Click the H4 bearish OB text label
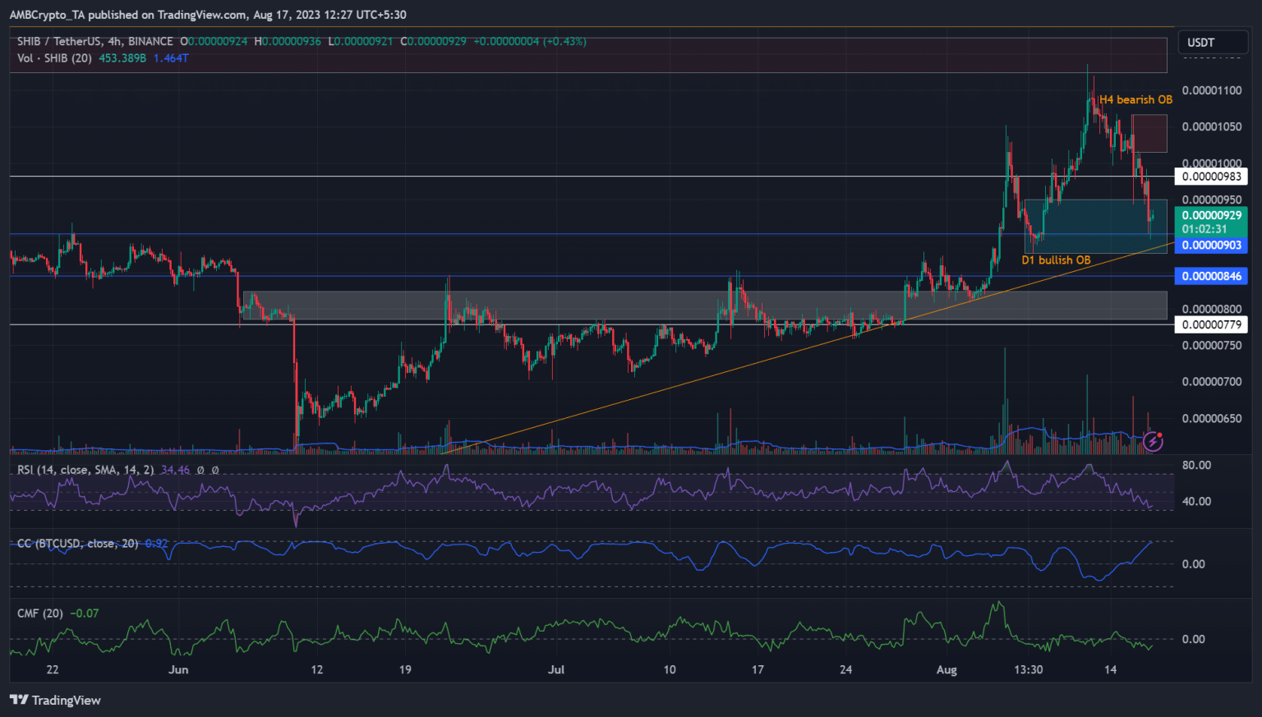The height and width of the screenshot is (717, 1262). pos(1135,99)
